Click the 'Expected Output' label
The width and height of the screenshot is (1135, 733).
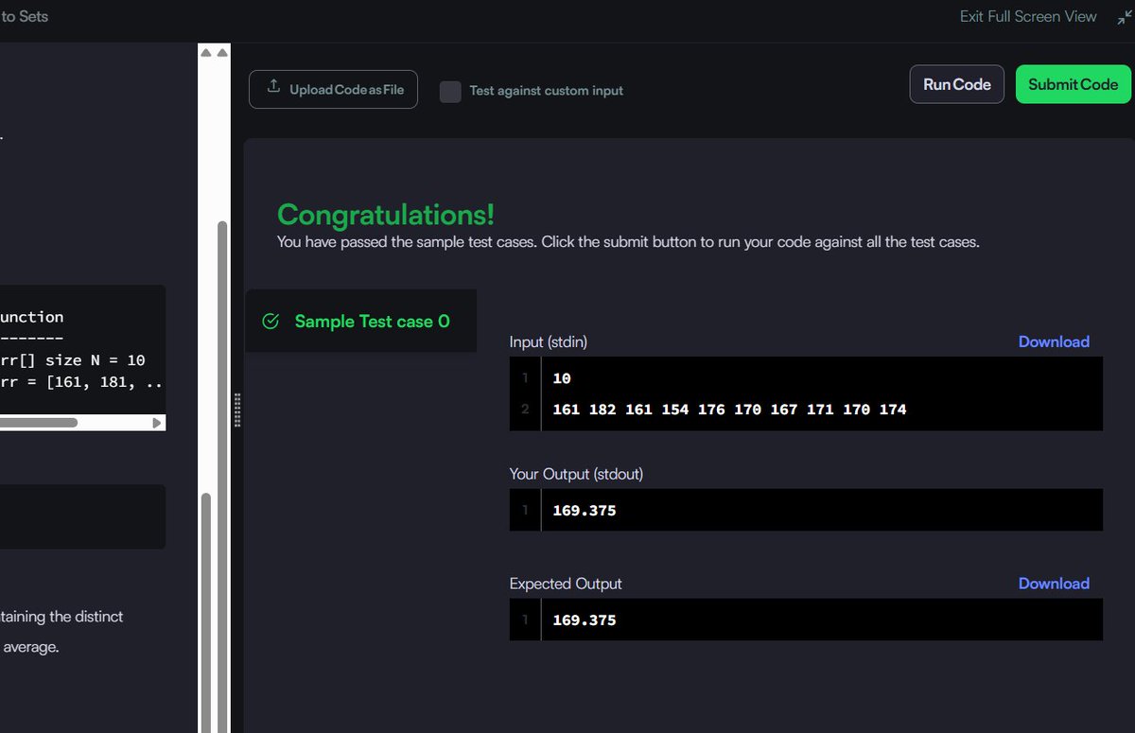[566, 584]
